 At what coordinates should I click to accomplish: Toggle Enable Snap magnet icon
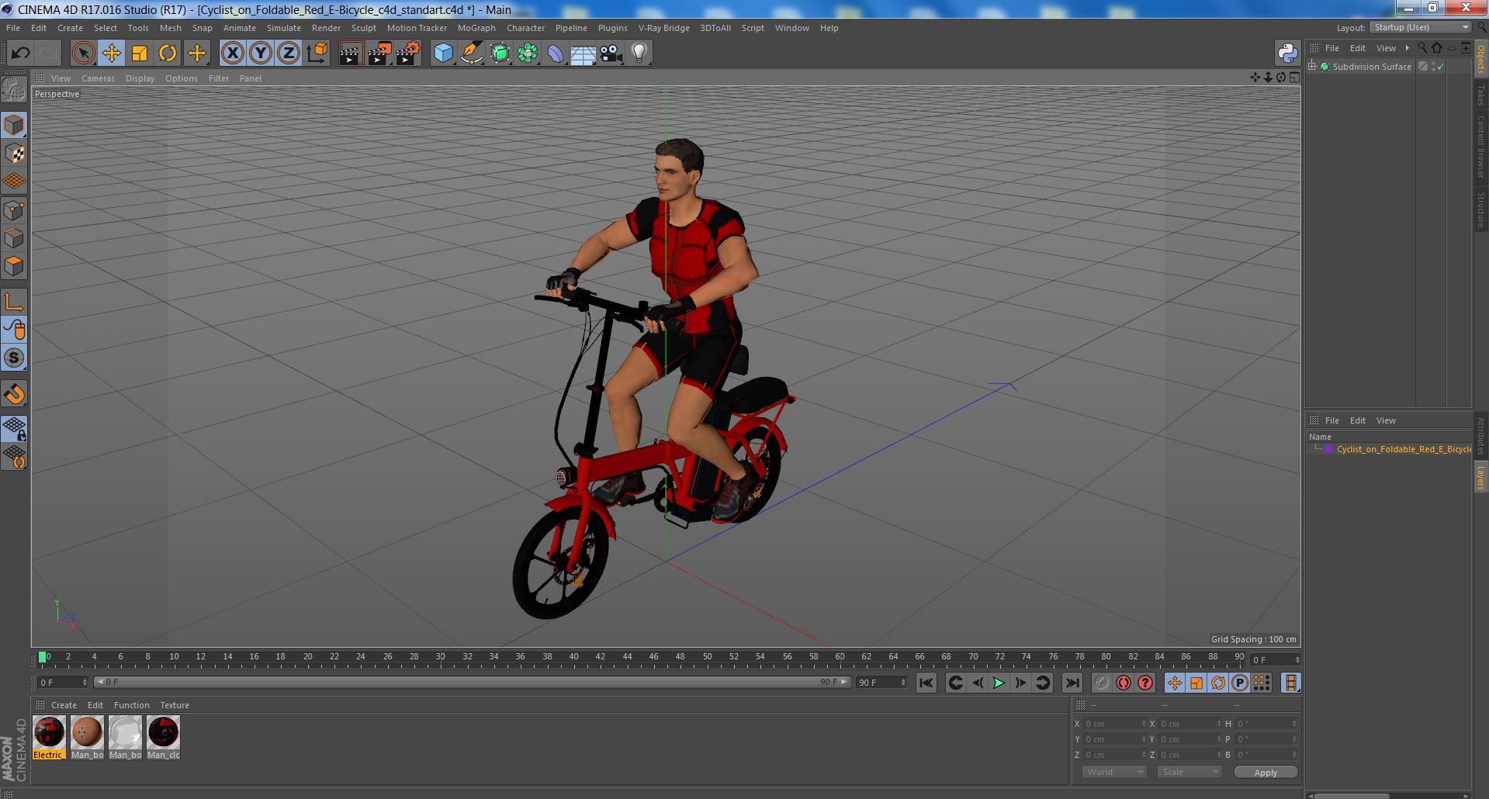(14, 394)
